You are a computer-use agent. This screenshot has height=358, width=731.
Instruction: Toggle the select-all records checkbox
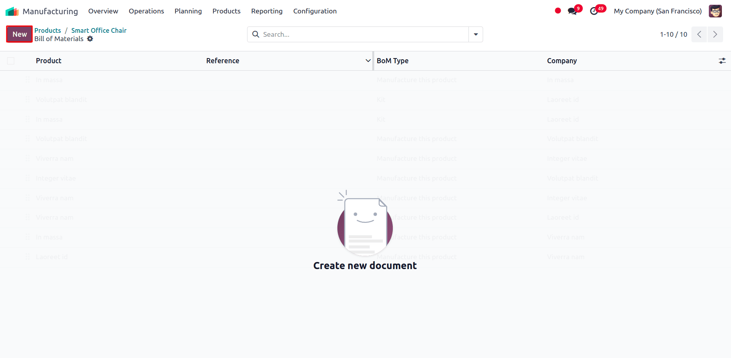point(11,60)
